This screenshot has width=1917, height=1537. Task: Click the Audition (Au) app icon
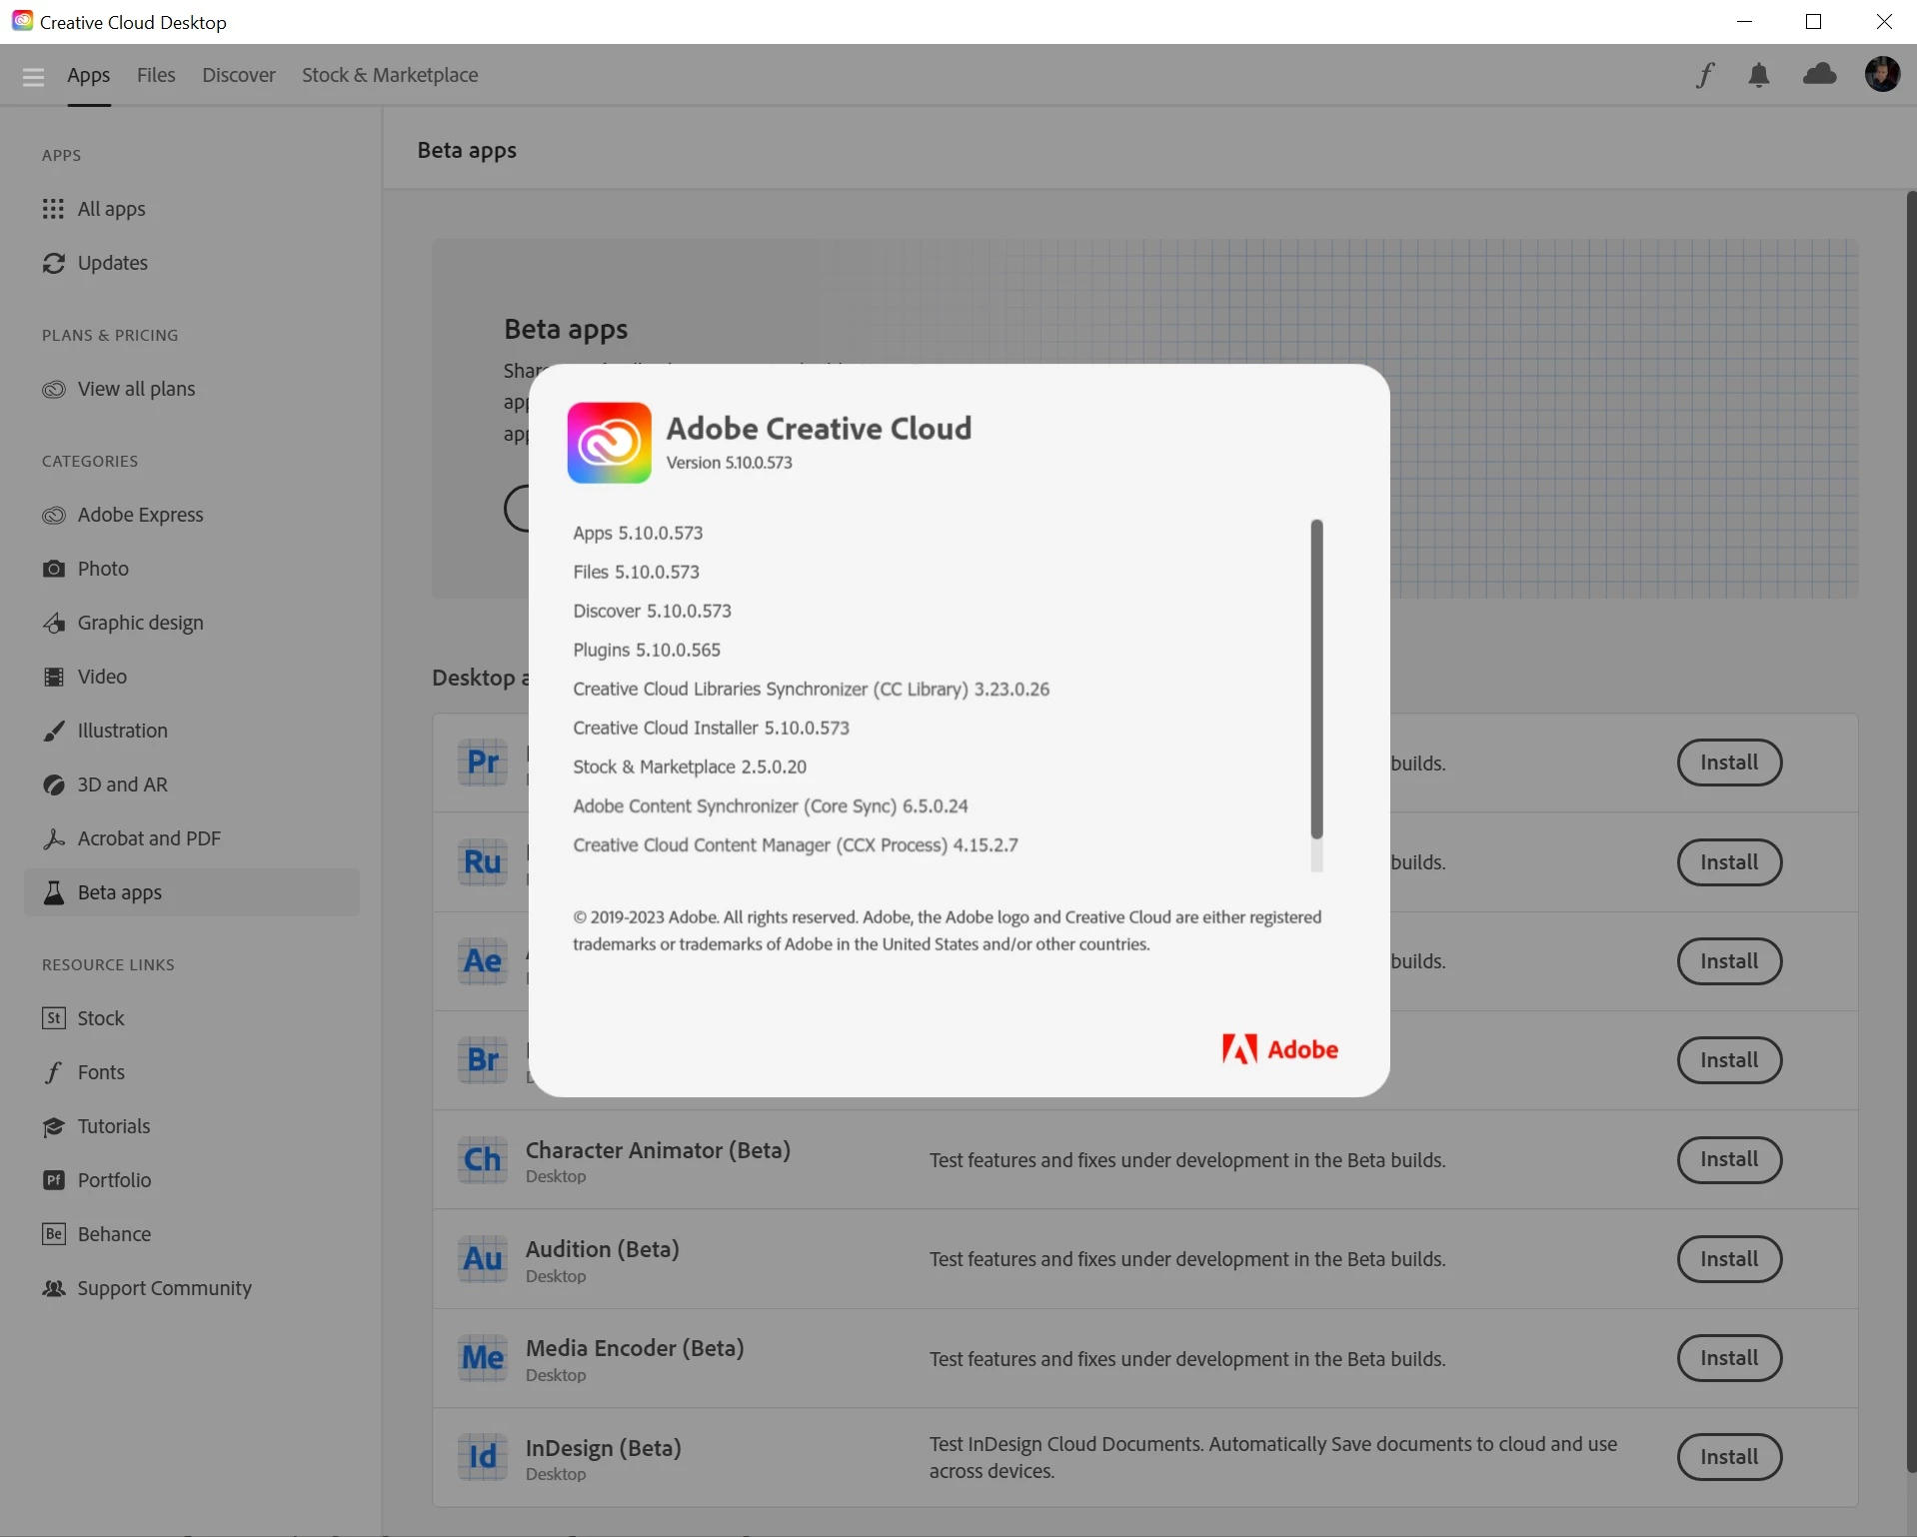click(483, 1258)
